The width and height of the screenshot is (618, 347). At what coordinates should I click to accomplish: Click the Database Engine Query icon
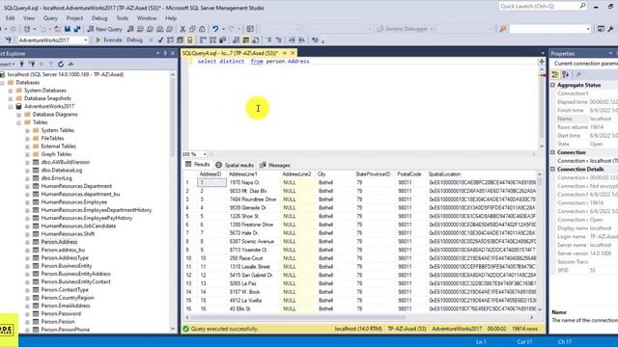point(130,29)
